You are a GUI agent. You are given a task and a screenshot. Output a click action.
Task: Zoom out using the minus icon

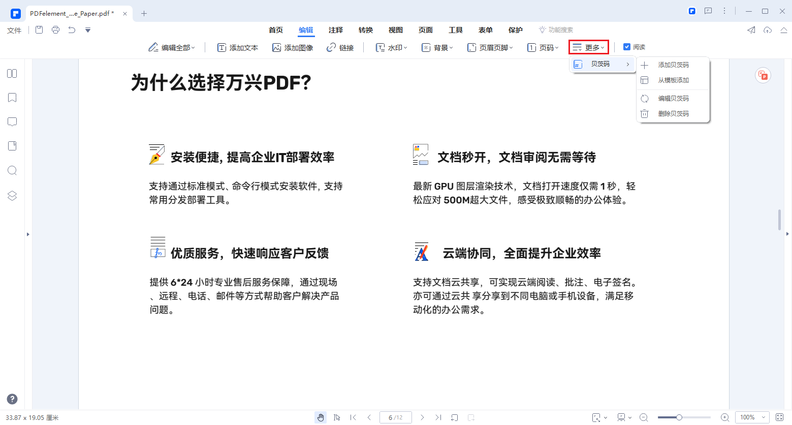[x=644, y=417]
